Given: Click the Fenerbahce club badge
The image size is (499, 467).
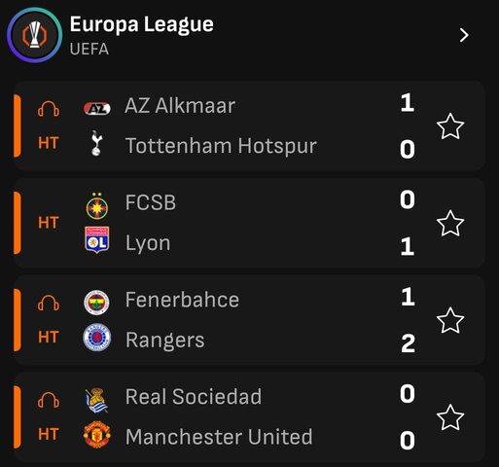Looking at the screenshot, I should (x=96, y=303).
